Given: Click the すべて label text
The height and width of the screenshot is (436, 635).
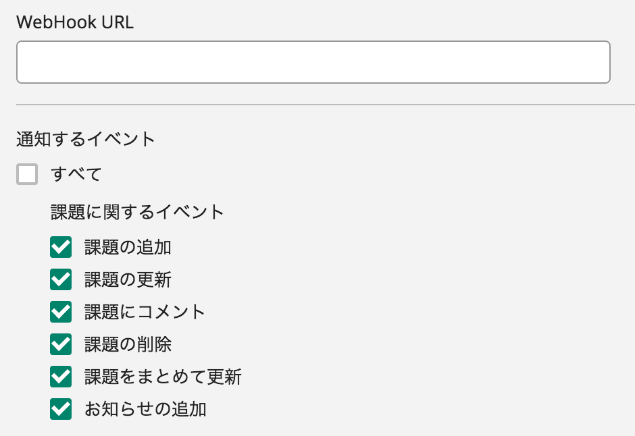Looking at the screenshot, I should coord(76,174).
